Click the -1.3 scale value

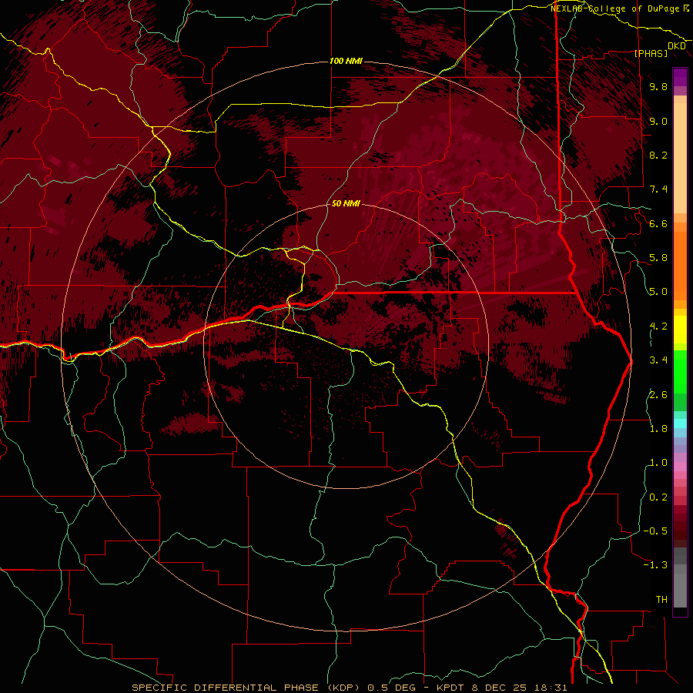pos(655,565)
